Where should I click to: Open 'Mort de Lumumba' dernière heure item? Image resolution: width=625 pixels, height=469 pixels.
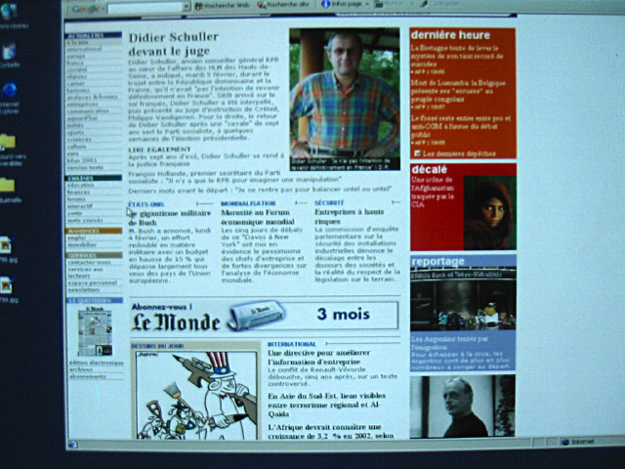[x=458, y=91]
